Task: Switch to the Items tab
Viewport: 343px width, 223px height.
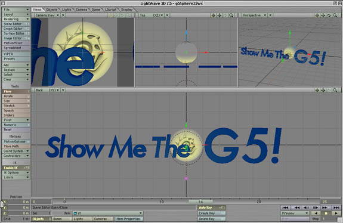Action: point(37,10)
